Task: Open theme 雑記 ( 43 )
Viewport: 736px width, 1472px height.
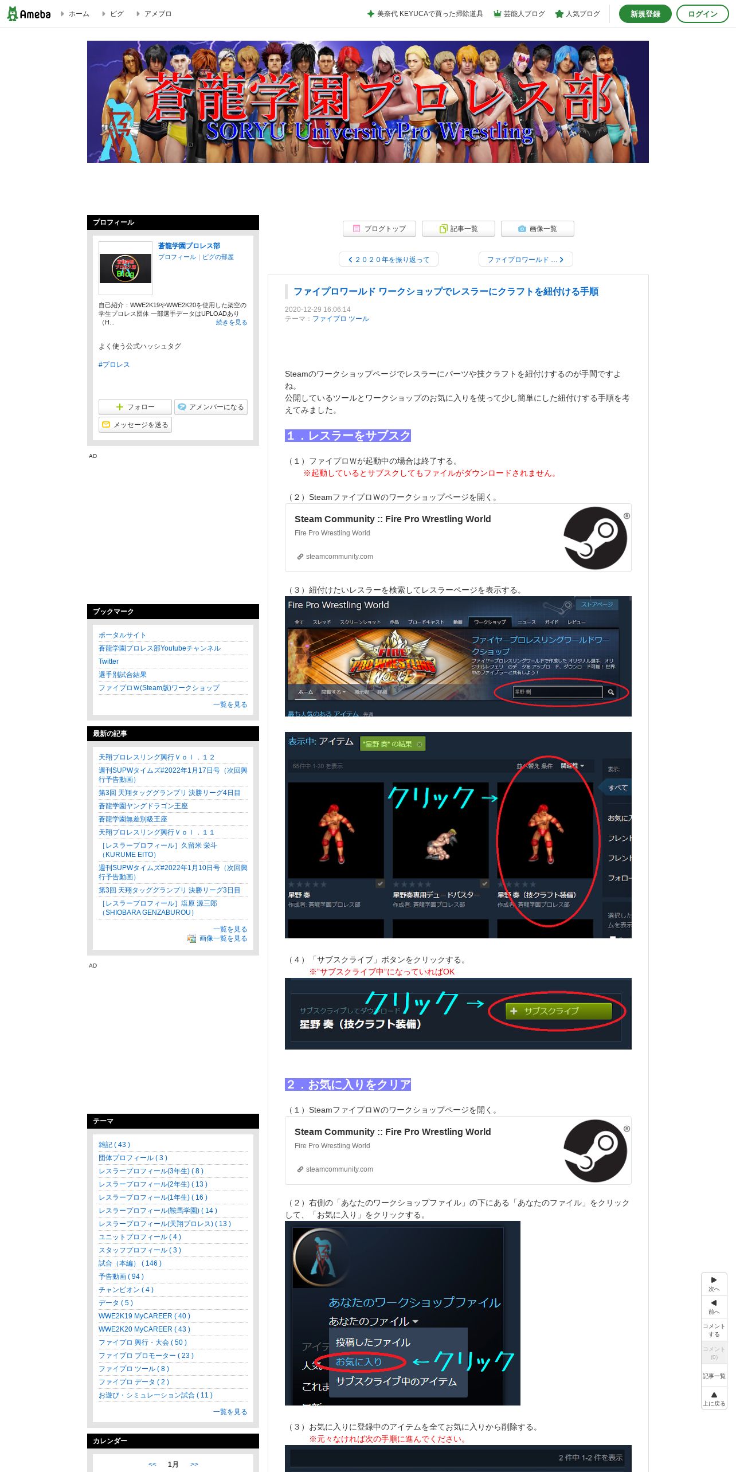Action: tap(114, 1145)
